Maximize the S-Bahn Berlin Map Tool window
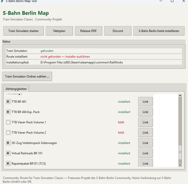The image size is (188, 184). point(172,1)
